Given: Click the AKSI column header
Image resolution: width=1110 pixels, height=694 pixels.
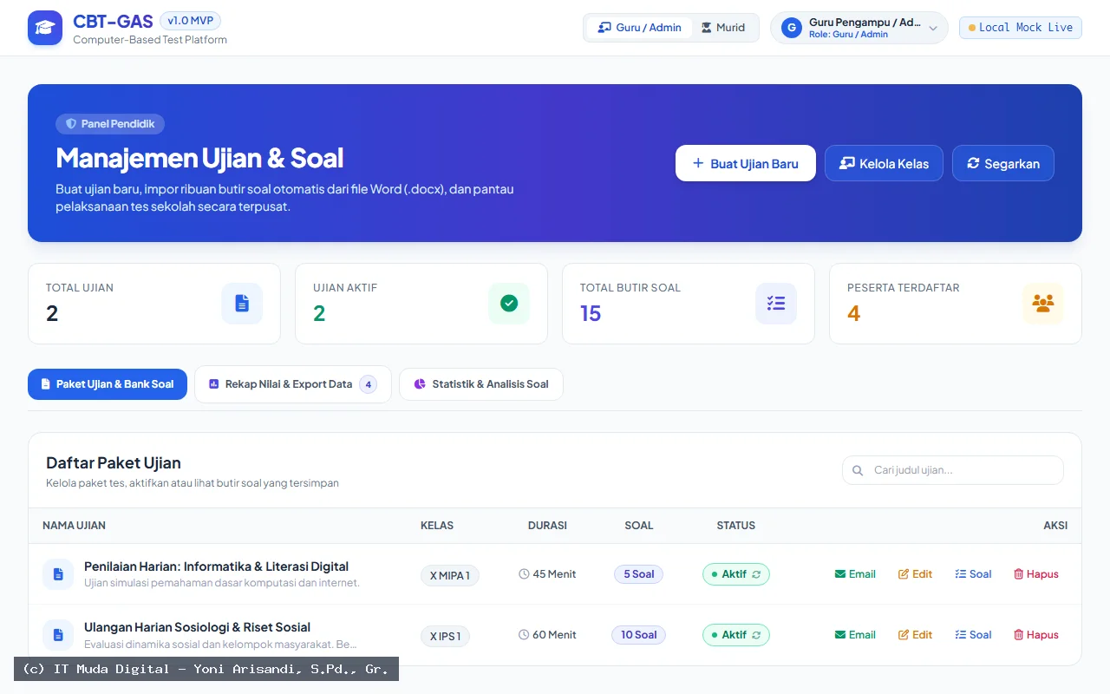Looking at the screenshot, I should pos(1055,526).
